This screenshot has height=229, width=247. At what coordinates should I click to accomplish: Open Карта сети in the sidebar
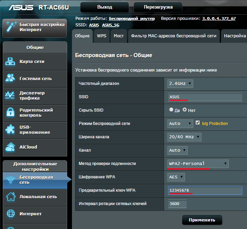(x=35, y=62)
